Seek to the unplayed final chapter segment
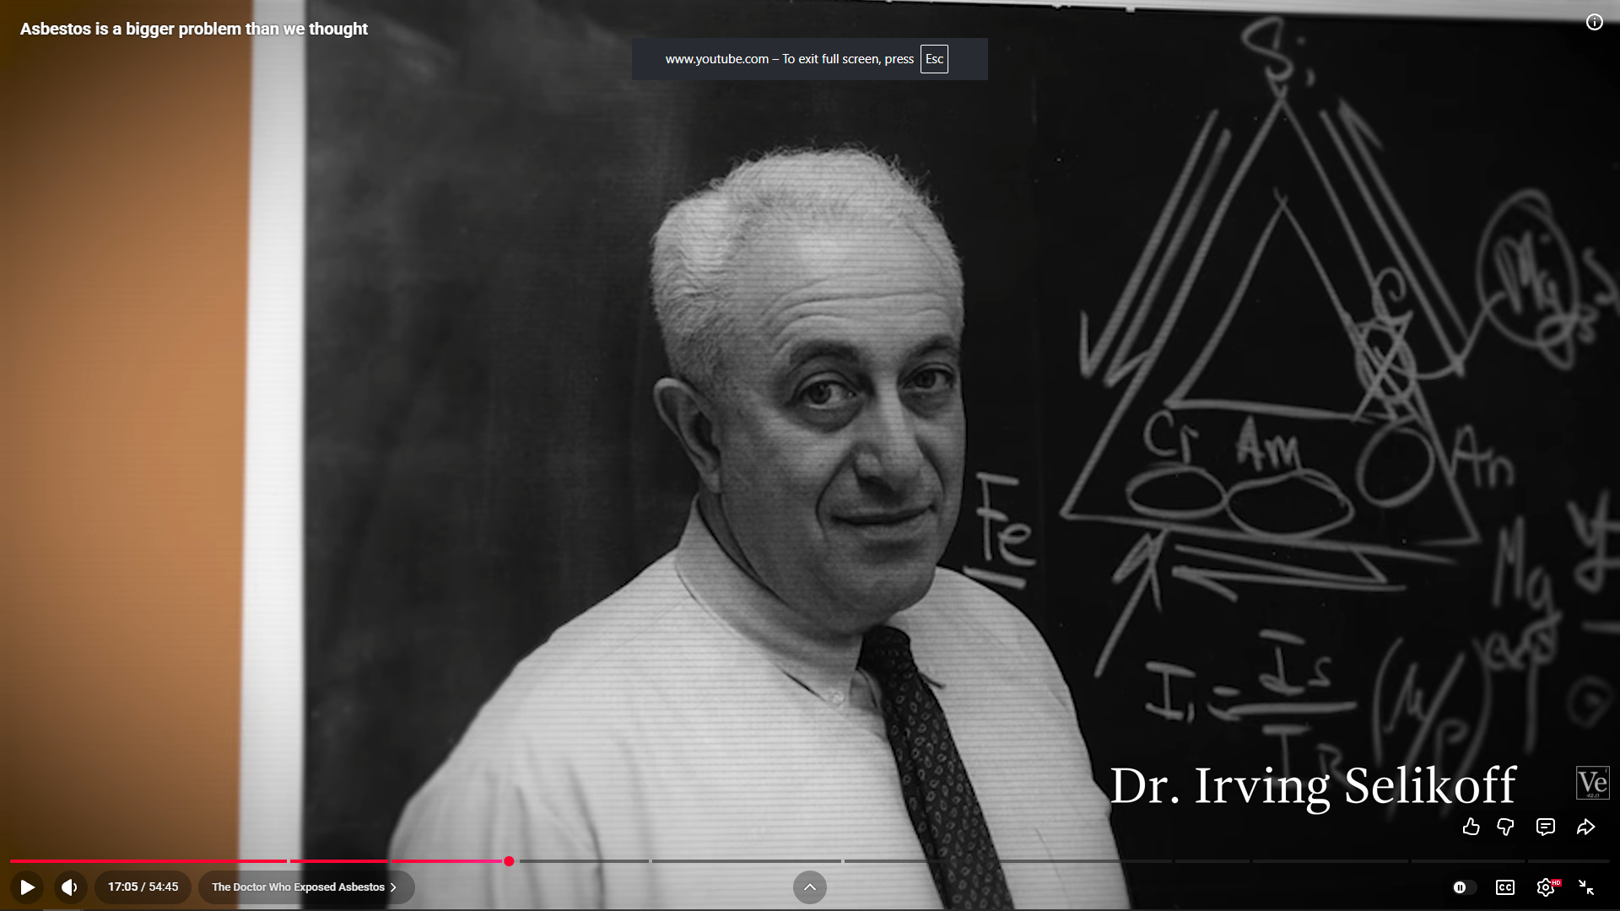Viewport: 1620px width, 911px height. (1568, 861)
